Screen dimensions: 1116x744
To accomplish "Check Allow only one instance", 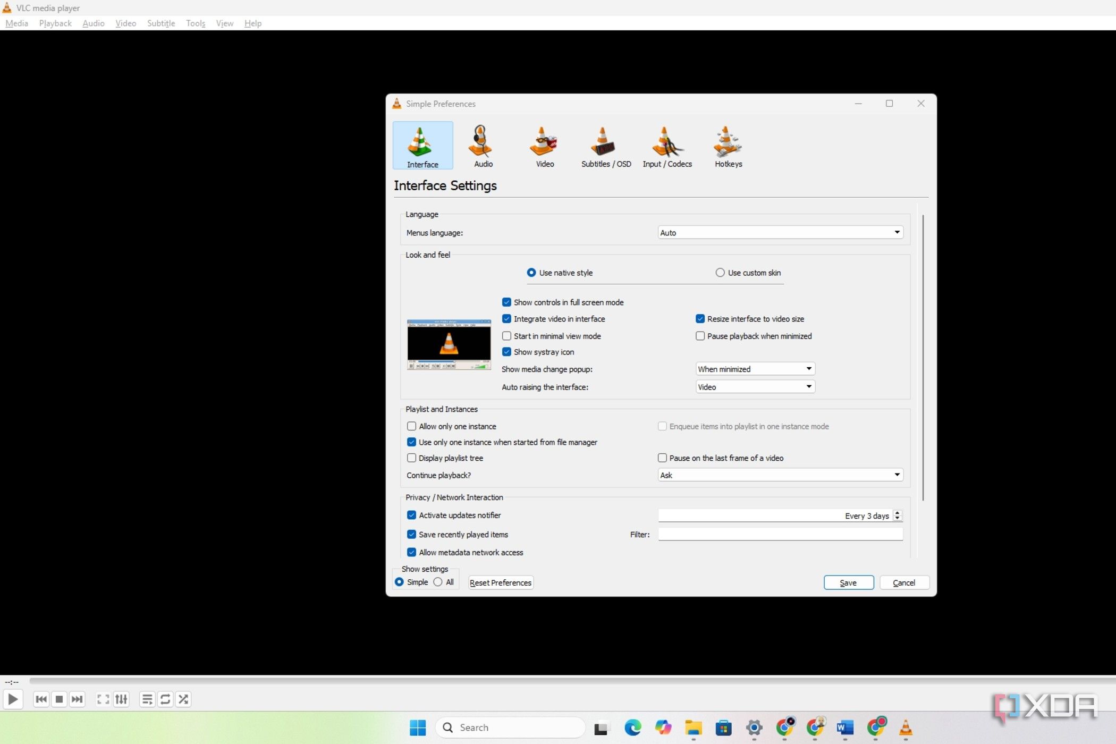I will click(411, 426).
